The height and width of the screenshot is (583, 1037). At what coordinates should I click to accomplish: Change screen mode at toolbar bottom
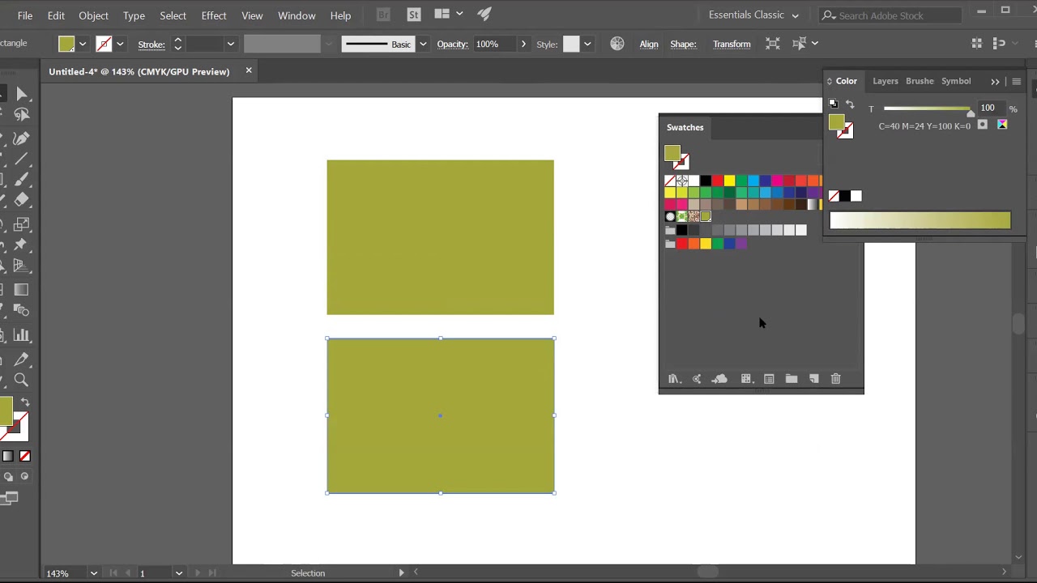tap(9, 498)
